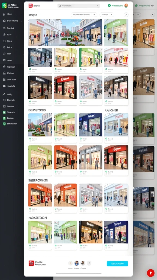The image size is (157, 280).
Task: Select the garden mall thumbnail under BUFIOSTONTO heading
Action: [40, 125]
